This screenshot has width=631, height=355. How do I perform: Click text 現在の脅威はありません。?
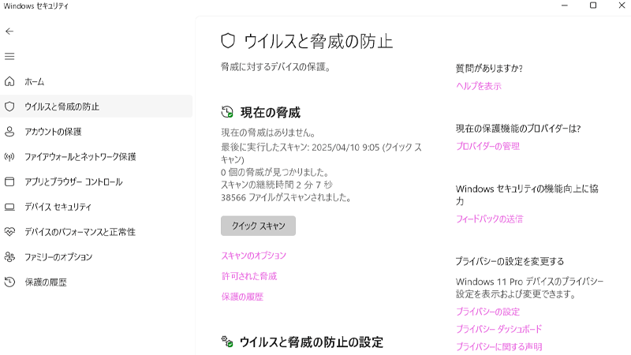[x=268, y=133]
